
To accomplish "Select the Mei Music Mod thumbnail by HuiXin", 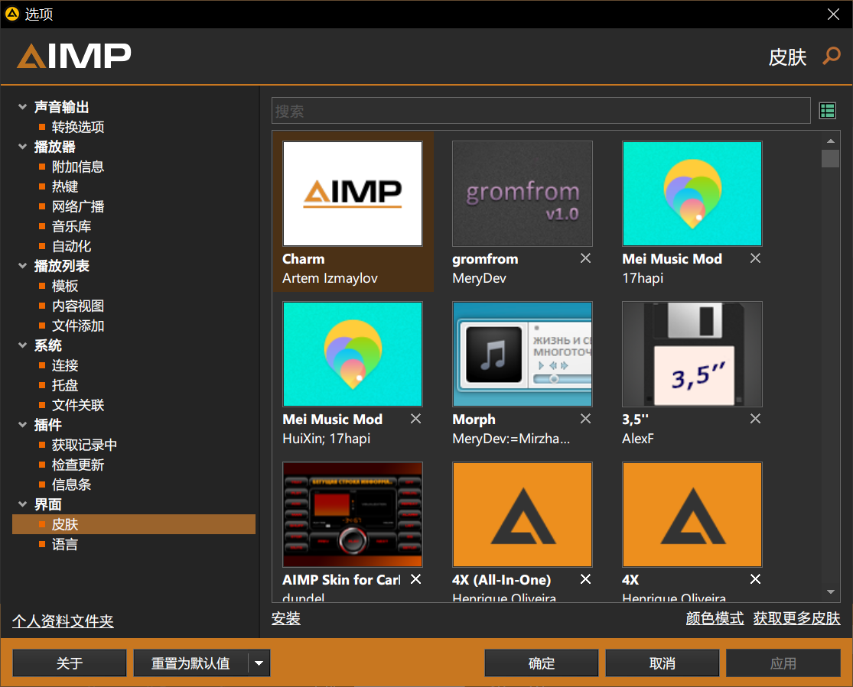I will click(x=353, y=354).
